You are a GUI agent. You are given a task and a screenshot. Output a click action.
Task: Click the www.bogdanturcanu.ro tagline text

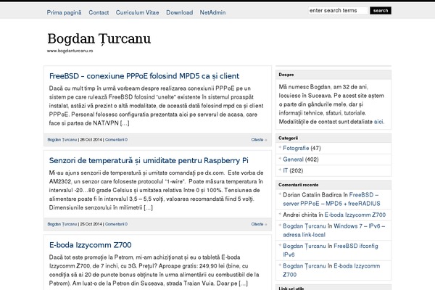coord(70,51)
